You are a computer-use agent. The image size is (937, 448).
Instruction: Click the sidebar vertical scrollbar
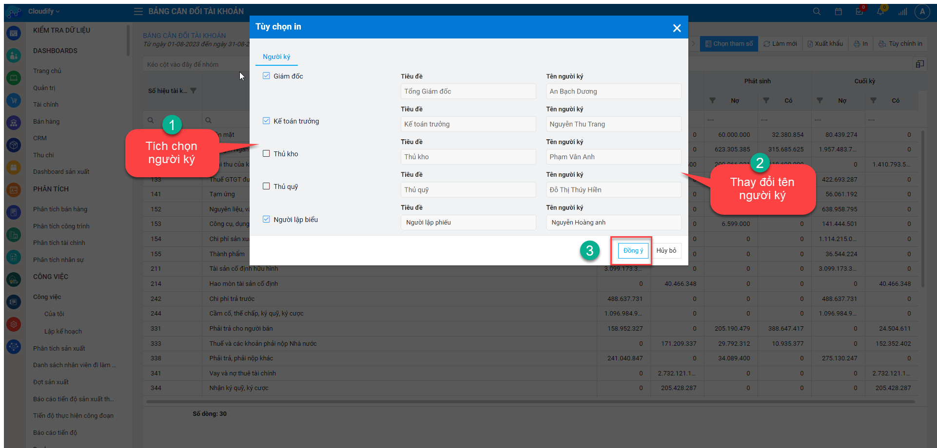point(128,41)
